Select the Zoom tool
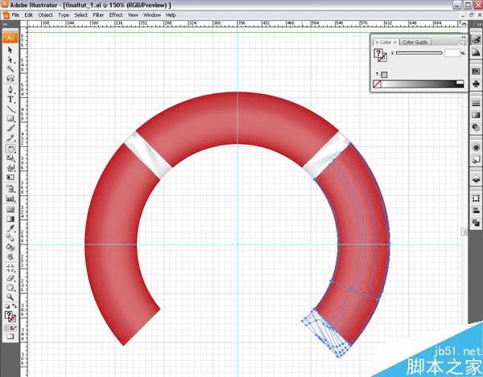 (10, 297)
